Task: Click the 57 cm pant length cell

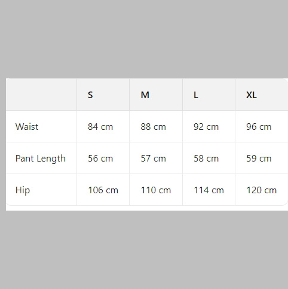Action: [x=156, y=158]
